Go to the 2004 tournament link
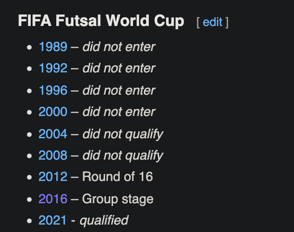 pyautogui.click(x=53, y=134)
